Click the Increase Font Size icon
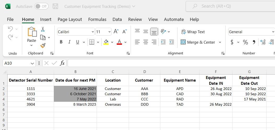The height and width of the screenshot is (130, 275). point(116,32)
